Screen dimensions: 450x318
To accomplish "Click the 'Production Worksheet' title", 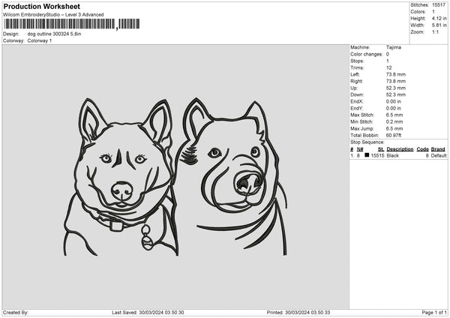I will point(41,6).
